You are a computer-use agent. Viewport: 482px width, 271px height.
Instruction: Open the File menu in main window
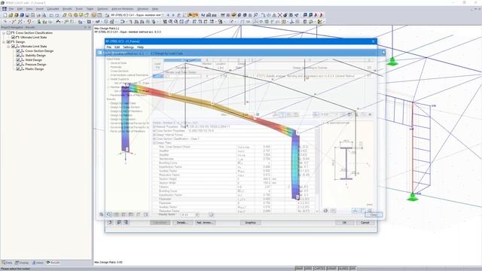coord(11,9)
